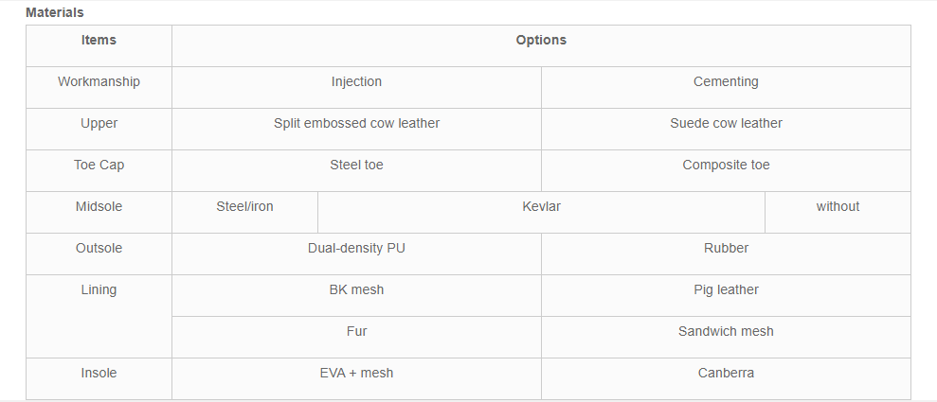
Task: Select the Rubber outsole cell
Action: (x=726, y=254)
